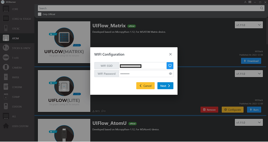The height and width of the screenshot is (142, 268).
Task: Open the STATION category label
Action: click(x=17, y=107)
